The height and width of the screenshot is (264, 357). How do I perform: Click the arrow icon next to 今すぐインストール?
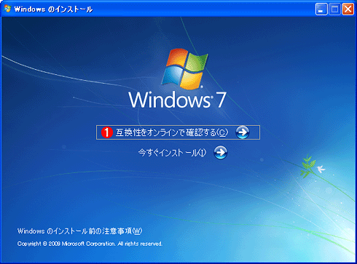(221, 153)
